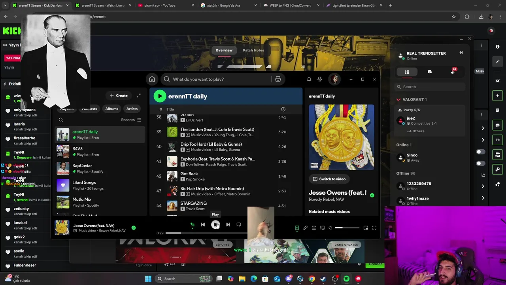
Task: Open Discord from the taskbar
Action: click(289, 279)
